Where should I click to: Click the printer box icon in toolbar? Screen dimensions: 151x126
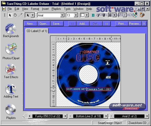click(x=142, y=15)
